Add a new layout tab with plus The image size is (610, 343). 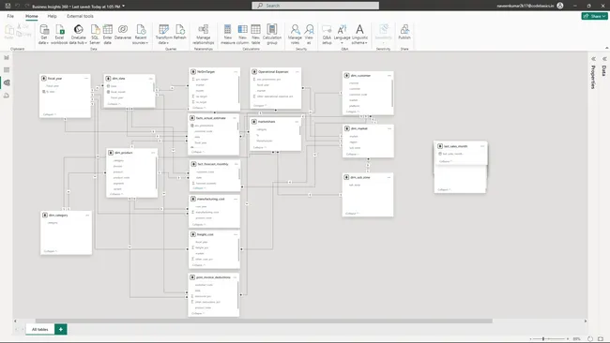[61, 329]
